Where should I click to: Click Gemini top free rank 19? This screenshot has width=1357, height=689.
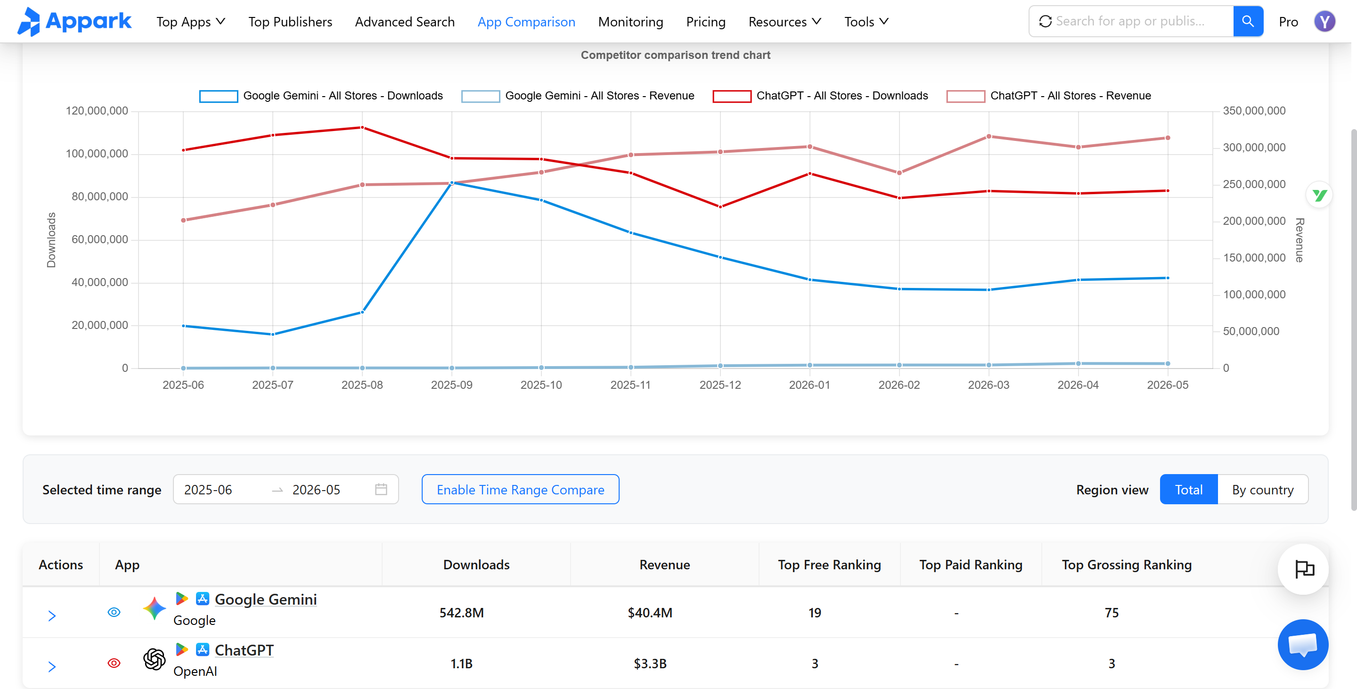pyautogui.click(x=814, y=613)
